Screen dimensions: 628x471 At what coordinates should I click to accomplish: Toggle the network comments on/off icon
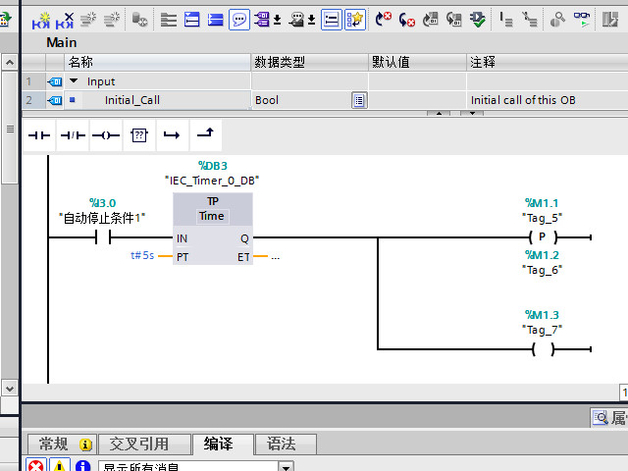[332, 20]
